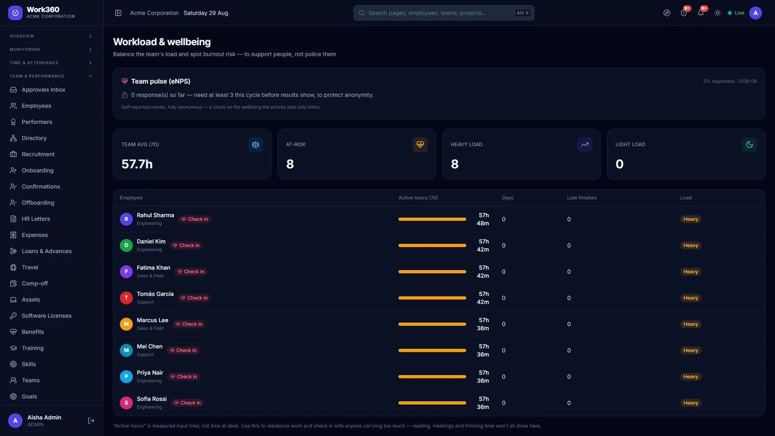Go to the Employees page

pos(51,106)
